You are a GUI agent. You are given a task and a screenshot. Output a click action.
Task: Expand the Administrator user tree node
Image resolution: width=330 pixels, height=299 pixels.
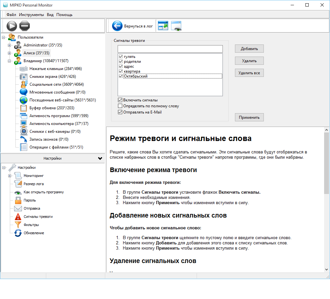coord(9,45)
